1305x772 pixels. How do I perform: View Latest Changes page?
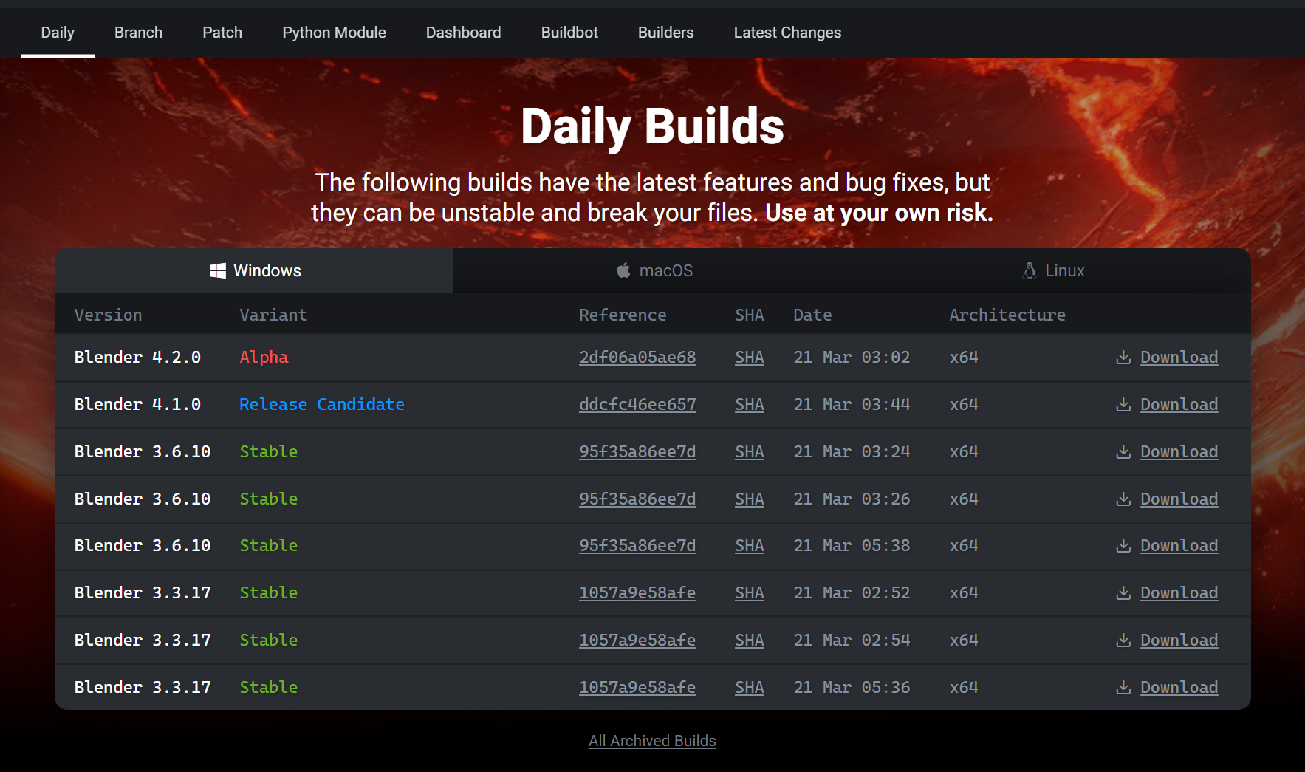[787, 33]
